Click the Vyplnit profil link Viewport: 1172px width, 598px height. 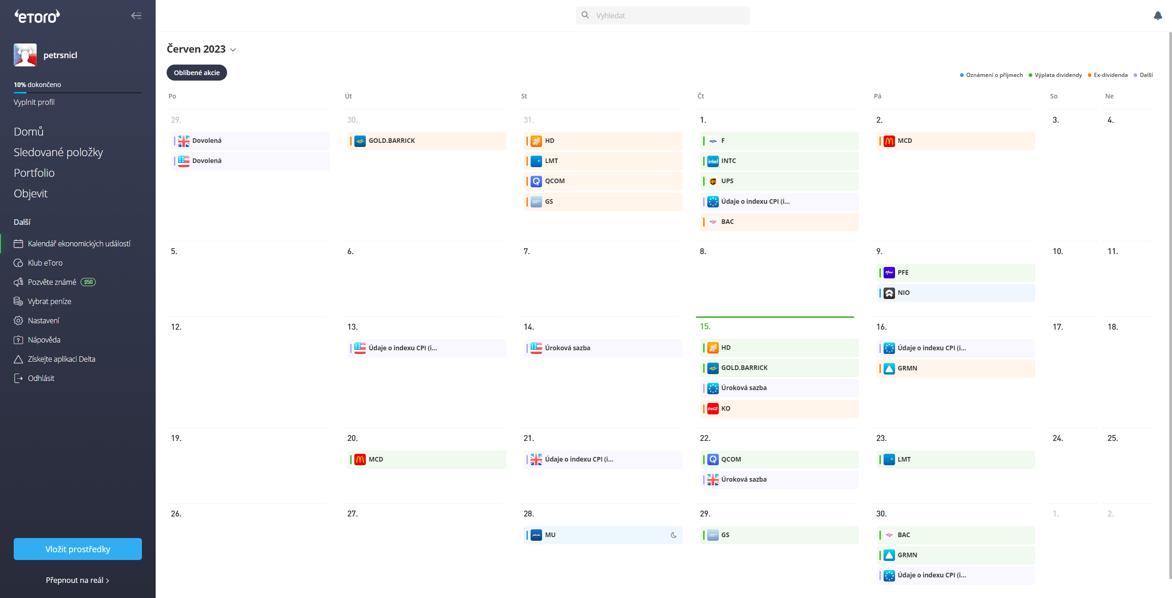(x=34, y=102)
